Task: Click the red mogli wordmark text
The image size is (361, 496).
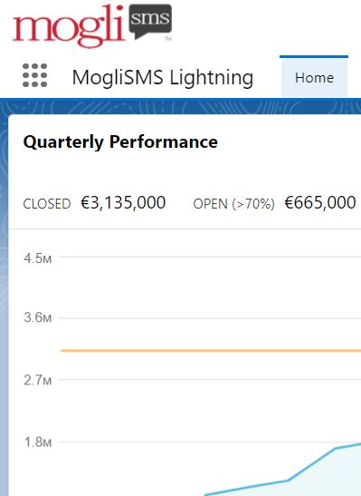Action: tap(69, 26)
